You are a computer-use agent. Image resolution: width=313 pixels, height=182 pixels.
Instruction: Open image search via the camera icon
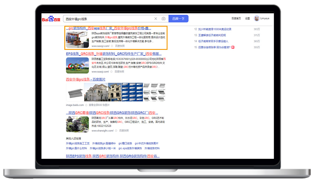tap(163, 19)
